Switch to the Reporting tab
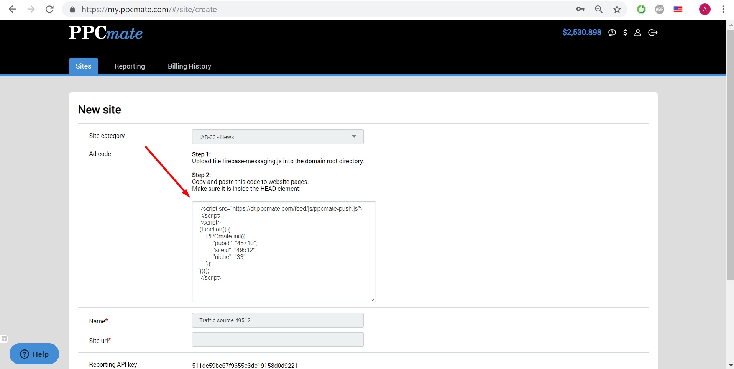Image resolution: width=734 pixels, height=369 pixels. tap(130, 66)
